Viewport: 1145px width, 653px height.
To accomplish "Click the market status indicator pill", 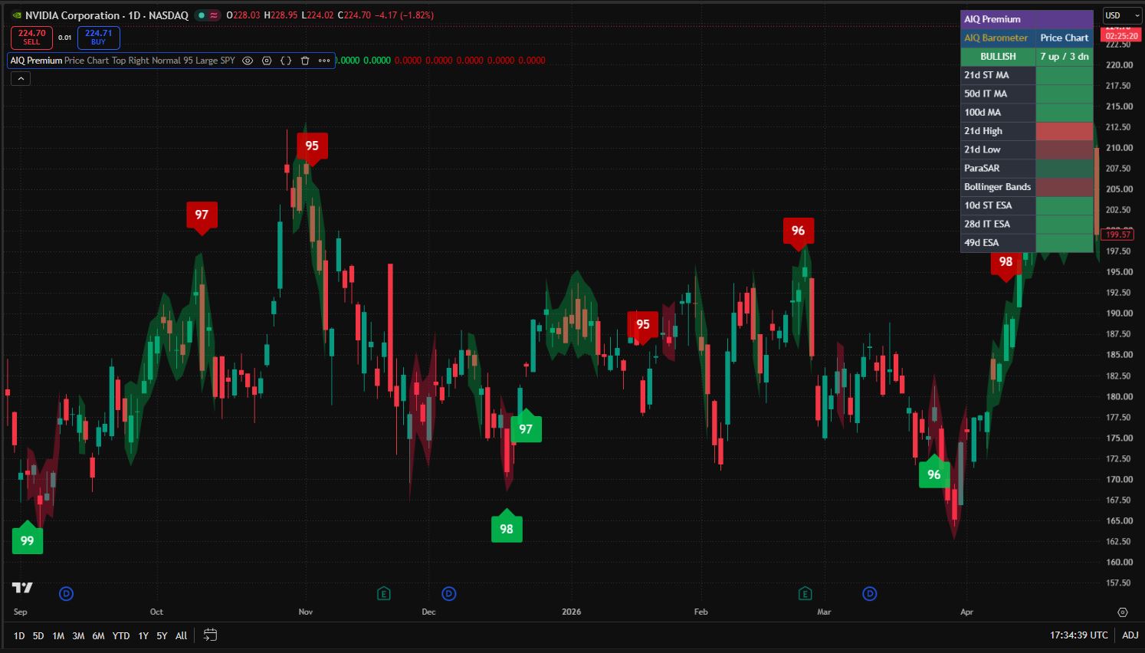I will pos(207,15).
